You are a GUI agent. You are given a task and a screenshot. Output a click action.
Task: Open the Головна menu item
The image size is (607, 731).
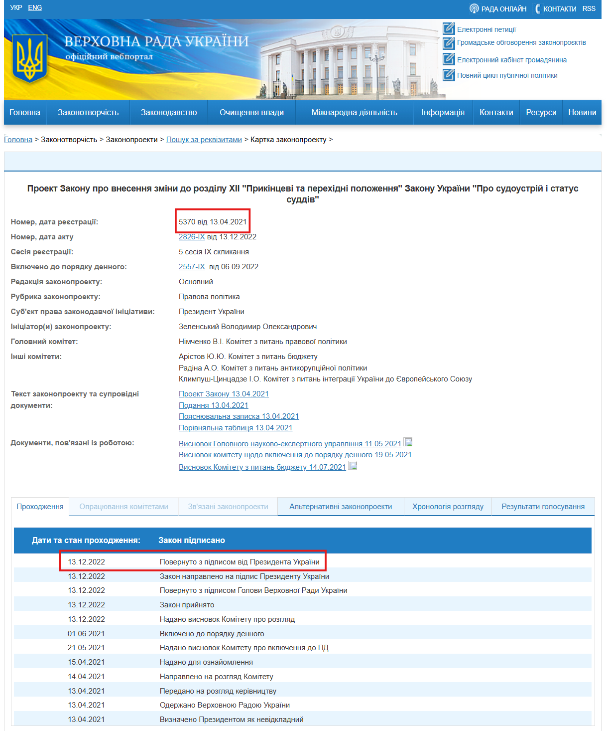(25, 112)
